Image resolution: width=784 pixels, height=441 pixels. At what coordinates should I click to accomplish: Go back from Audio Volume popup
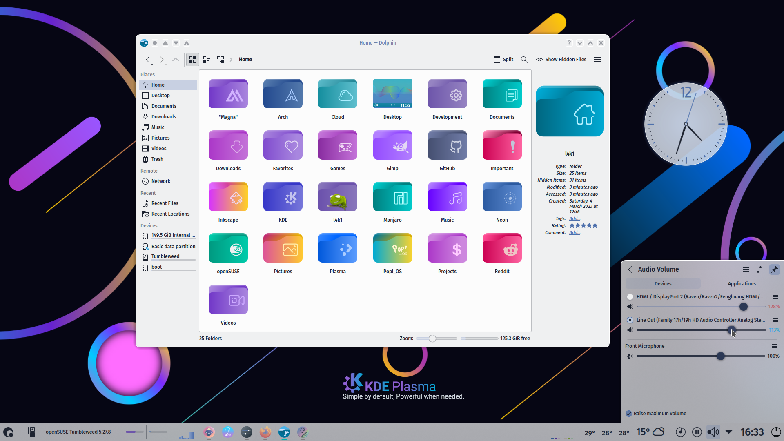pos(630,269)
